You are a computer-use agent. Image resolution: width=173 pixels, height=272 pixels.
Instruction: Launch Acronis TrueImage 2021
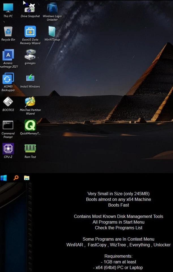pyautogui.click(x=8, y=59)
